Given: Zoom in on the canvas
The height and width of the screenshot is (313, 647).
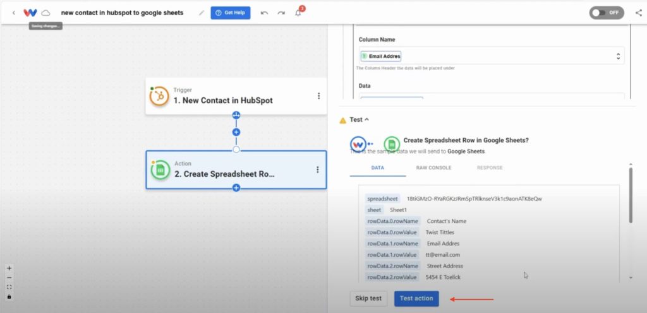Looking at the screenshot, I should tap(9, 268).
